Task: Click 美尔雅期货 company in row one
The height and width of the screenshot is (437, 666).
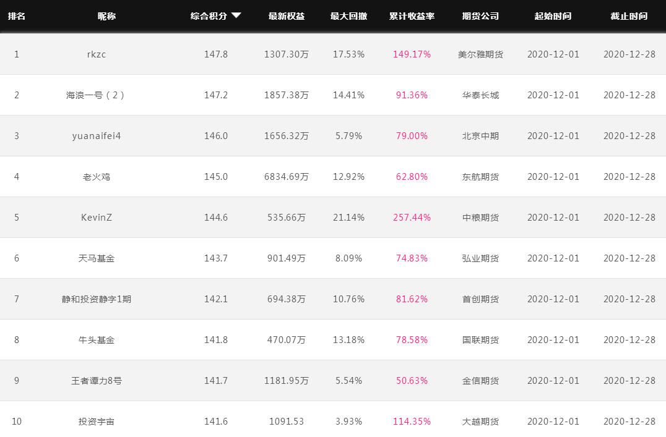Action: pyautogui.click(x=480, y=54)
